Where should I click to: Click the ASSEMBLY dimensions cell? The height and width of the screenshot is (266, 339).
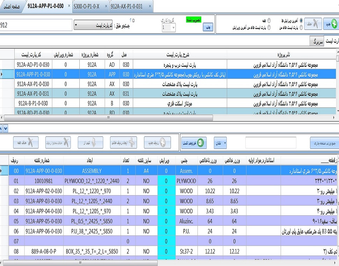pos(92,171)
